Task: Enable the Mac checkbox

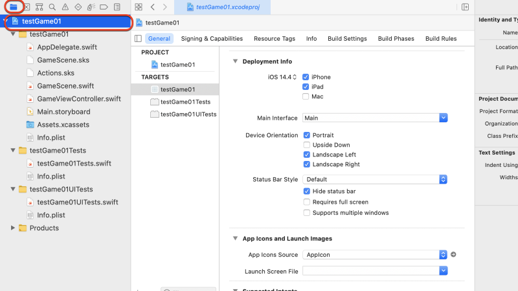Action: pos(306,96)
